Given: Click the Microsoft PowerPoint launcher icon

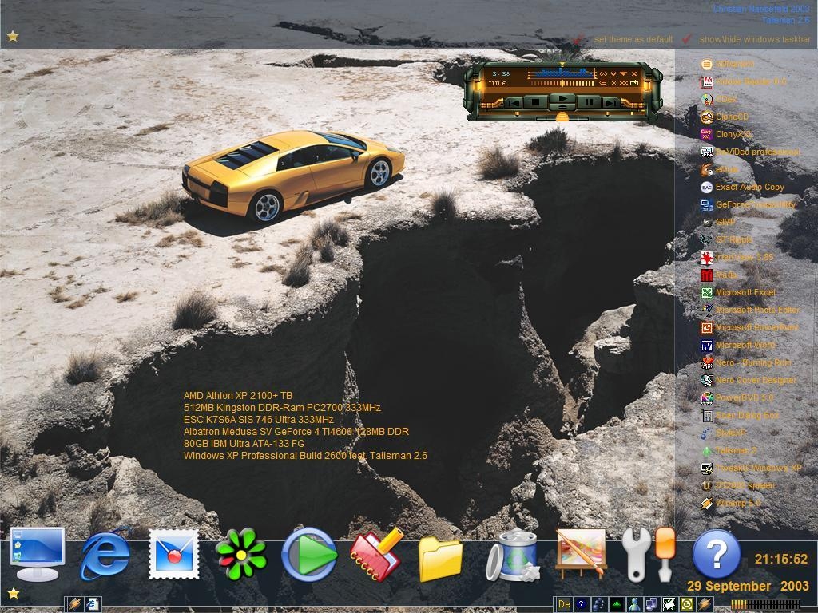Looking at the screenshot, I should (707, 328).
